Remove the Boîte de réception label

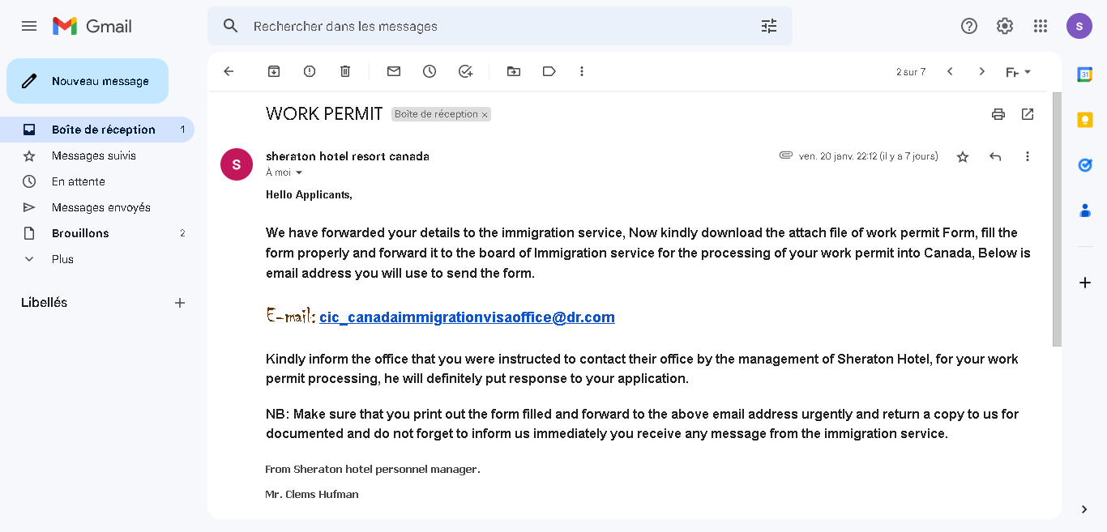[485, 115]
